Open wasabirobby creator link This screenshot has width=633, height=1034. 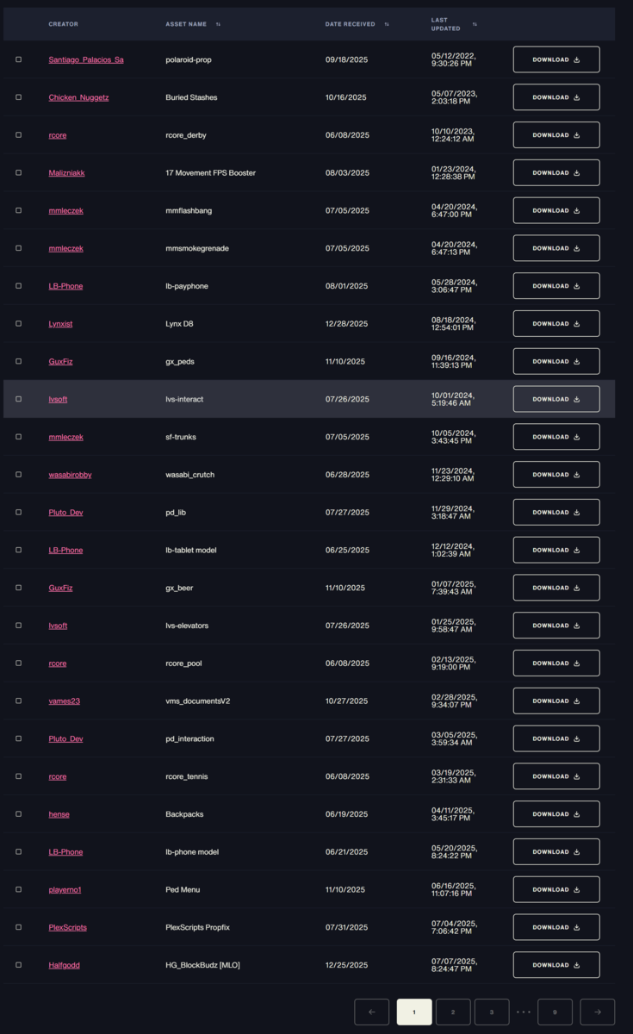pos(71,475)
